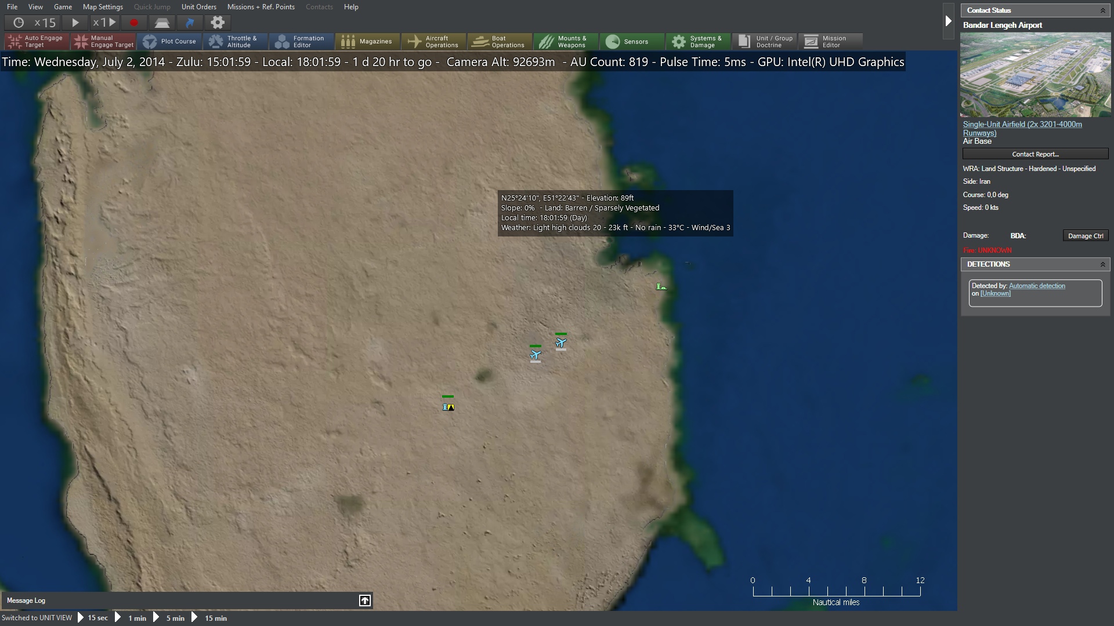Open the View menu

35,7
